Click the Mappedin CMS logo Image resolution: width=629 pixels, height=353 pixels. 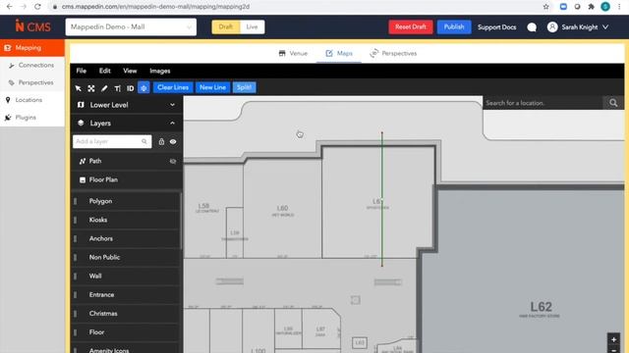point(32,26)
